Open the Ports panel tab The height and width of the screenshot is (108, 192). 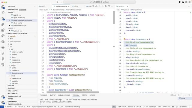(x=84, y=95)
